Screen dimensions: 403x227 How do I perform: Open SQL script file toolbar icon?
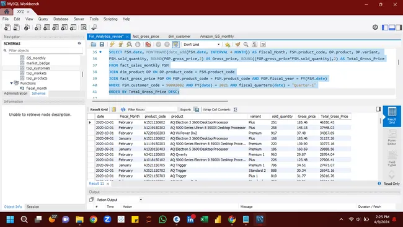coord(17,27)
